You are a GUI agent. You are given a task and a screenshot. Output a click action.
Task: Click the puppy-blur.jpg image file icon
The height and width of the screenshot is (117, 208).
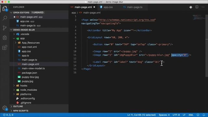(x=19, y=77)
